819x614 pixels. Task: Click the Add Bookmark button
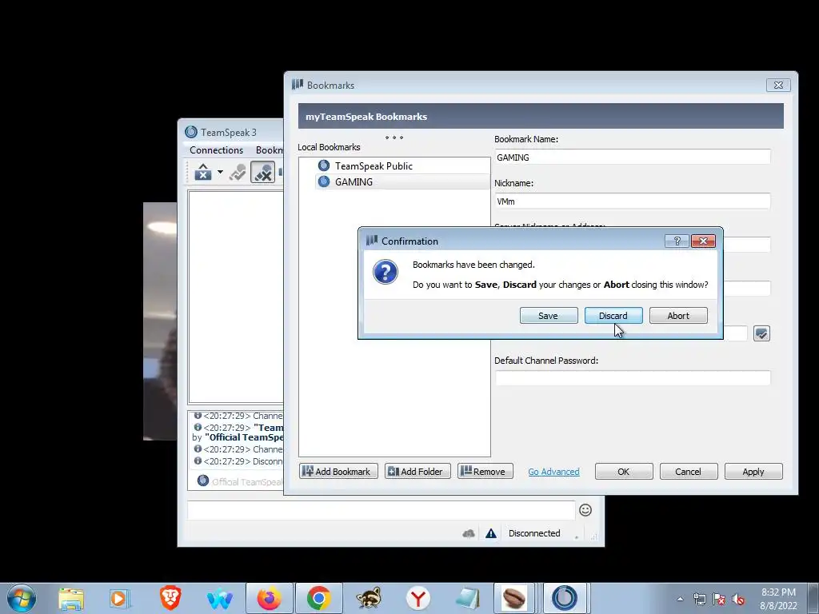(x=338, y=471)
